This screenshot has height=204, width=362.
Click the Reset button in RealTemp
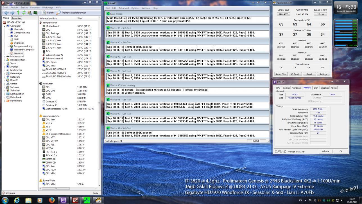(x=309, y=74)
